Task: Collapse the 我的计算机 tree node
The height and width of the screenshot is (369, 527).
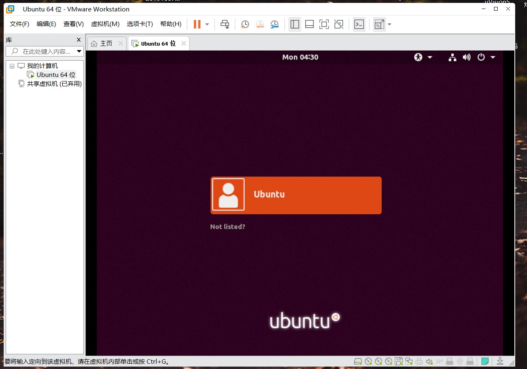Action: (12, 66)
